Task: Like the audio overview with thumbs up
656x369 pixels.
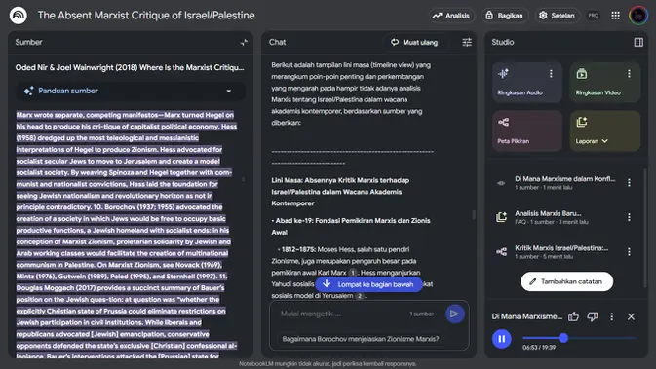Action: 573,316
